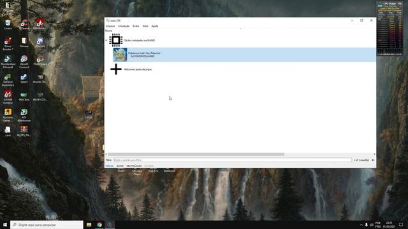Close the yuzu window
The image size is (408, 229).
tap(371, 20)
